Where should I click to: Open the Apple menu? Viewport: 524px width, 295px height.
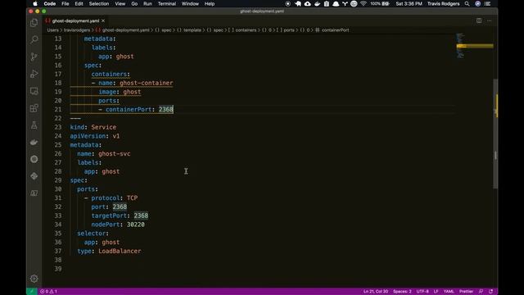click(35, 3)
